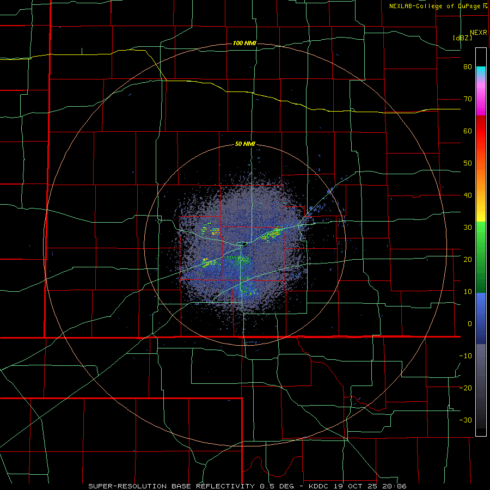Click the cyan top segment of color bar
The width and height of the screenshot is (490, 490).
[481, 72]
